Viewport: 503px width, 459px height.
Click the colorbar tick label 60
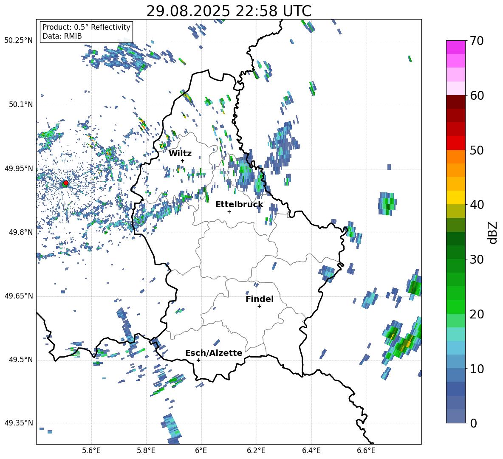(x=476, y=96)
